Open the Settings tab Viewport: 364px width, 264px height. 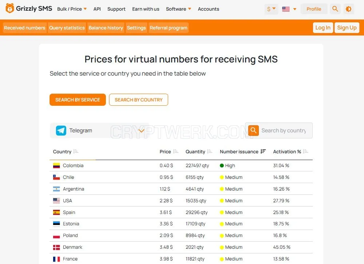[136, 28]
